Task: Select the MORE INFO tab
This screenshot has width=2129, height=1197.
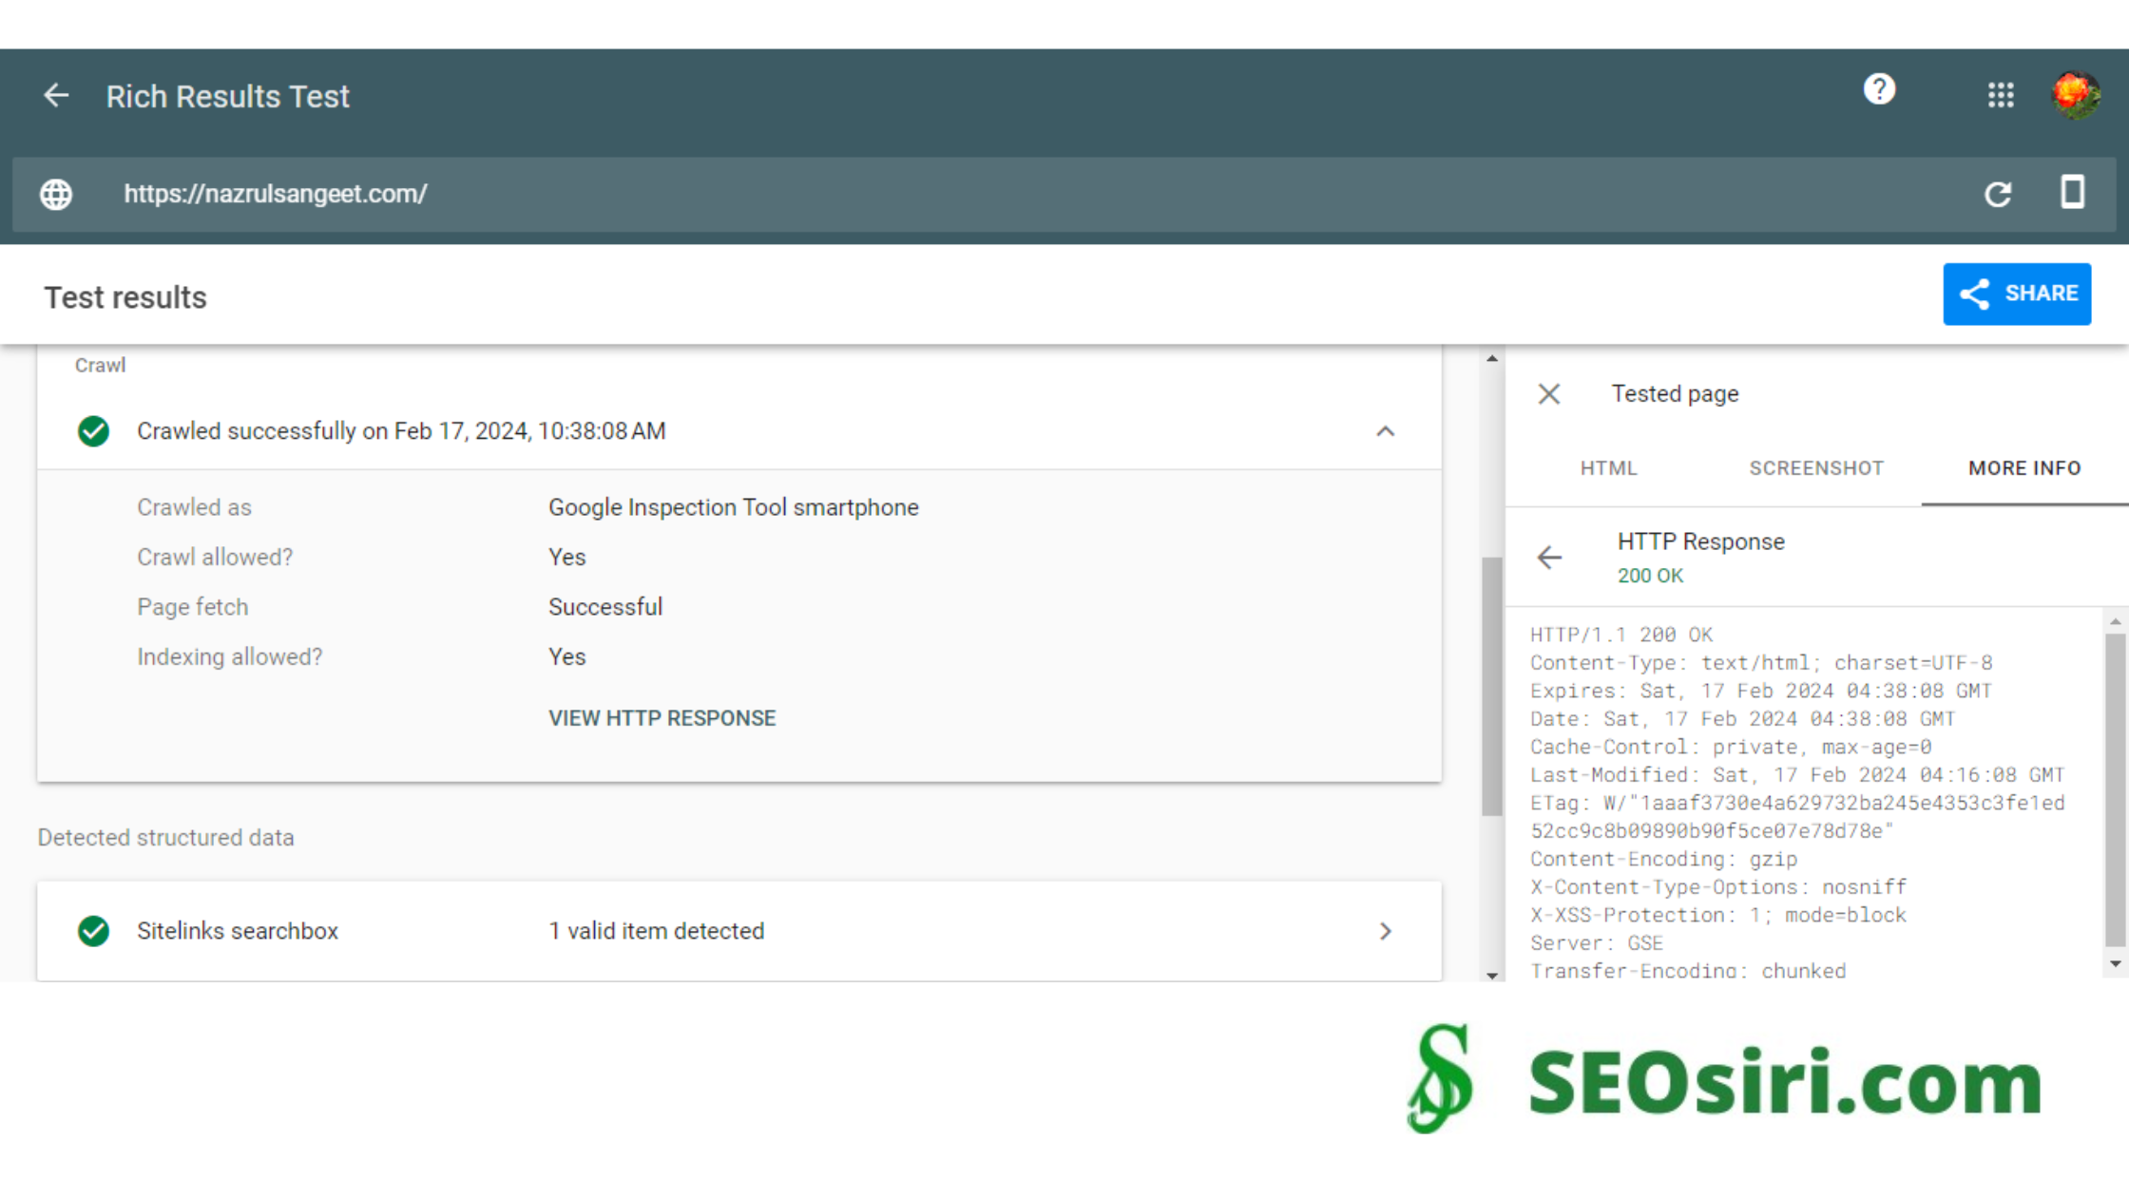Action: click(2024, 468)
